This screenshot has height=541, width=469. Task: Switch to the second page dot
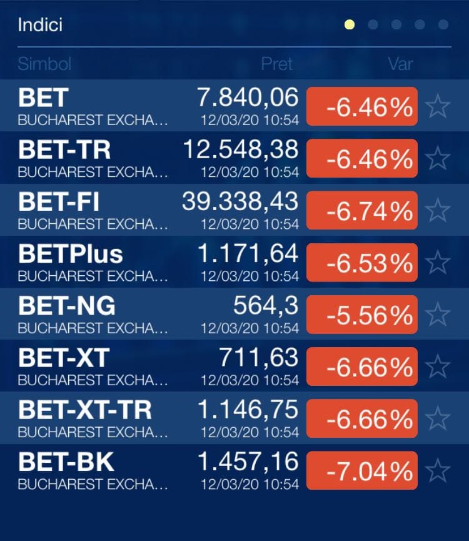[373, 24]
